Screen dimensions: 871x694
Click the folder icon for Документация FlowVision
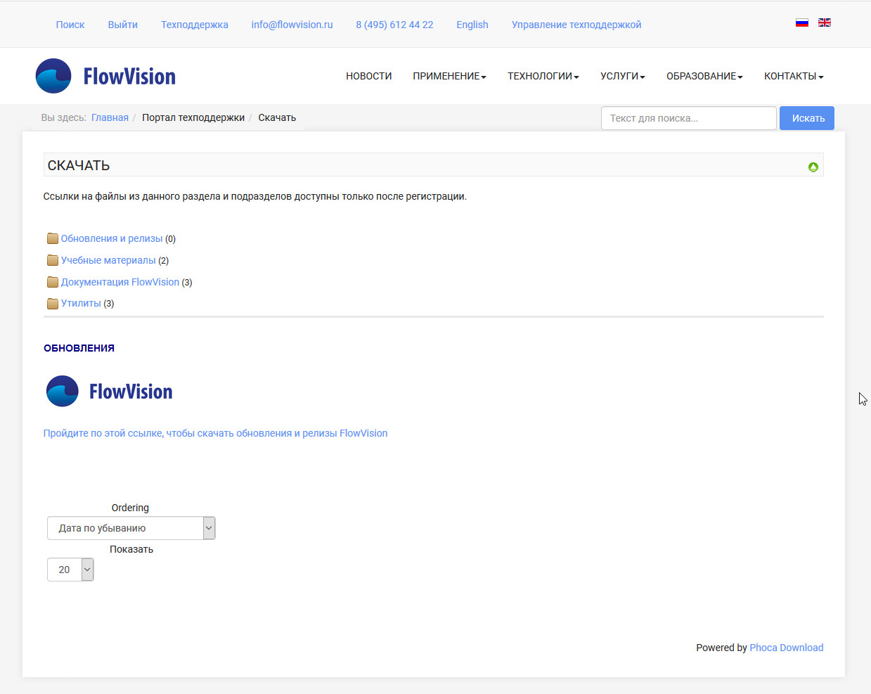click(53, 282)
